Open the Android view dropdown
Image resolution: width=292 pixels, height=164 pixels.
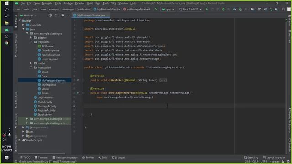coord(29,15)
